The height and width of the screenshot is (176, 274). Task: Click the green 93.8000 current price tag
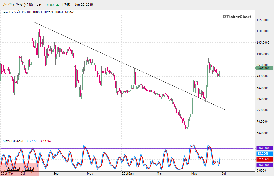click(263, 68)
